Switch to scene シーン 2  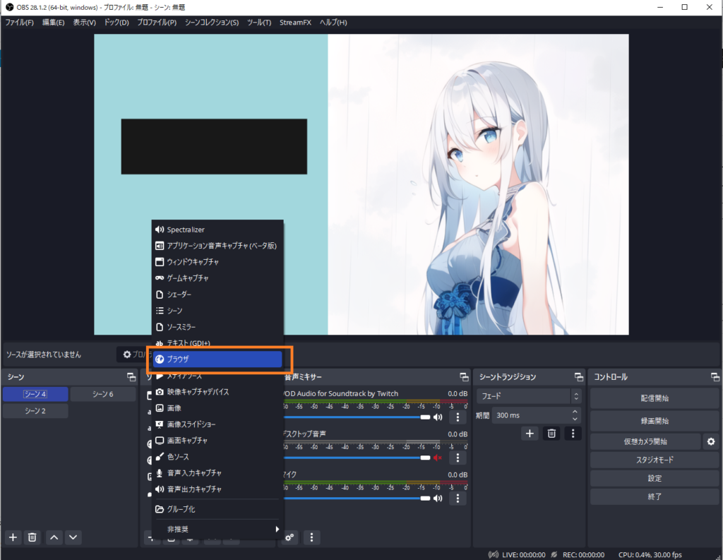point(35,410)
